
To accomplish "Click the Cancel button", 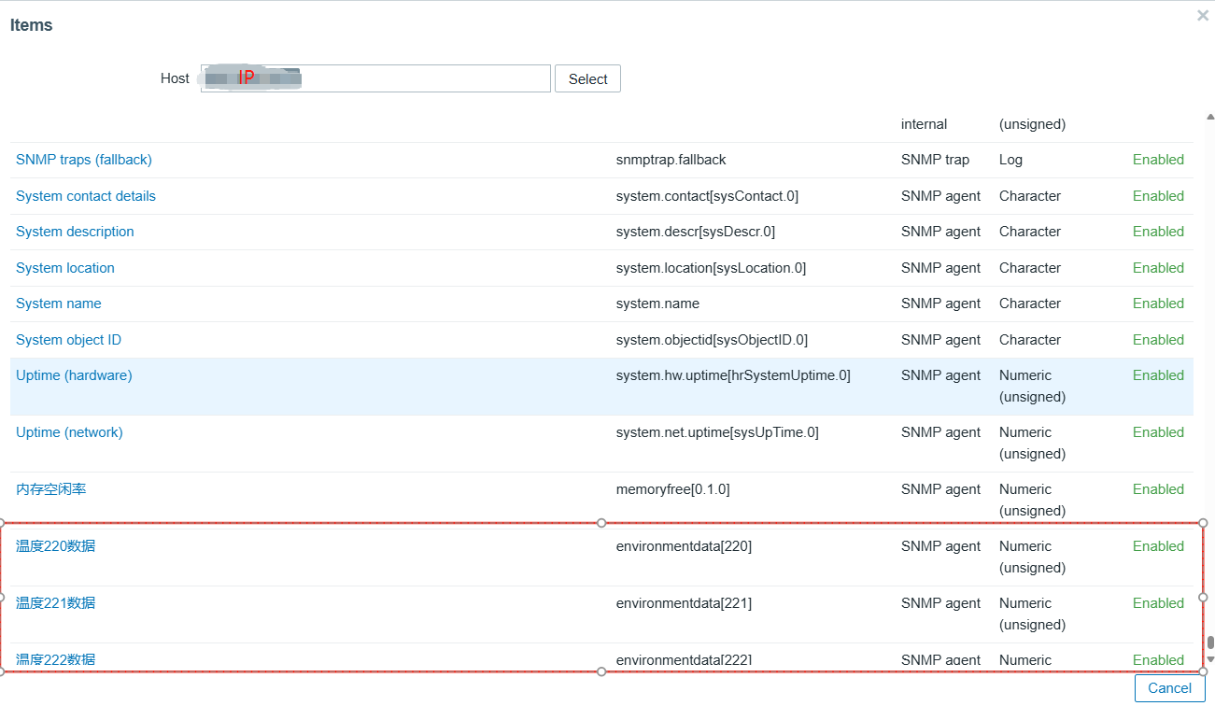I will click(x=1169, y=688).
